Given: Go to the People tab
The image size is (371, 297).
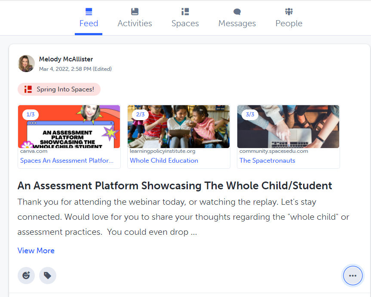Looking at the screenshot, I should pos(289,23).
